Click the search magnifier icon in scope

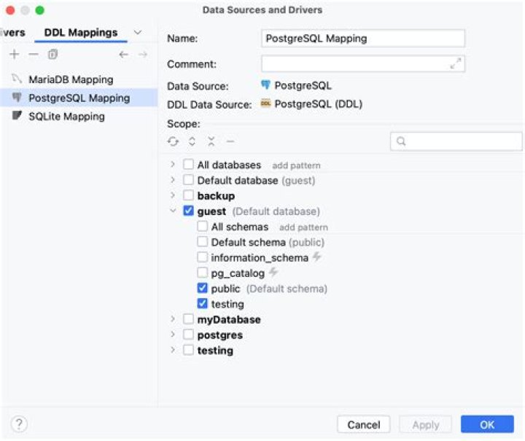point(401,141)
